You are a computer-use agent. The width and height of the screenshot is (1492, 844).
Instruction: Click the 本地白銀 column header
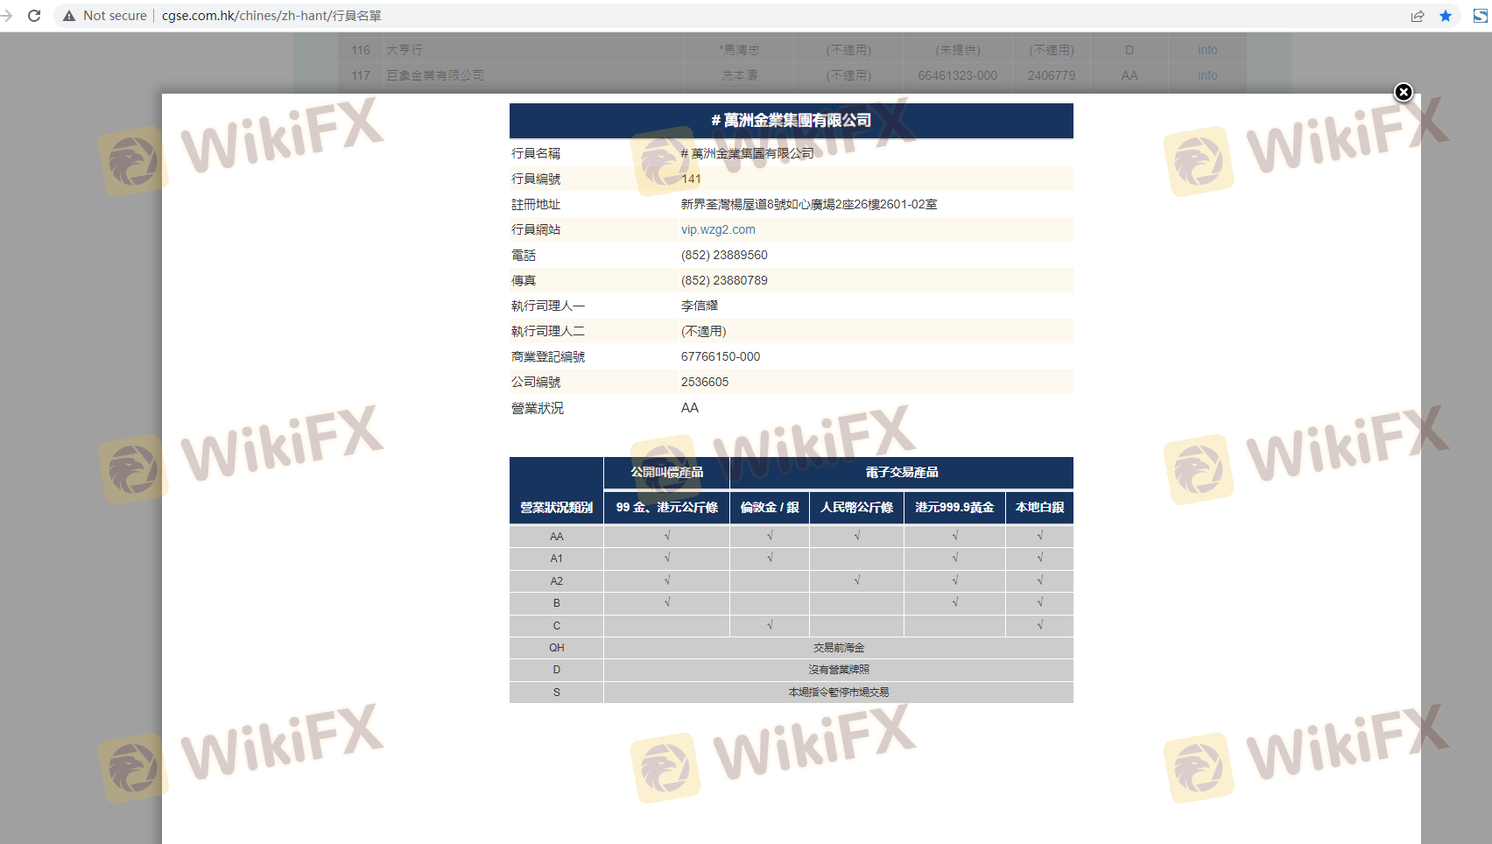[1039, 507]
